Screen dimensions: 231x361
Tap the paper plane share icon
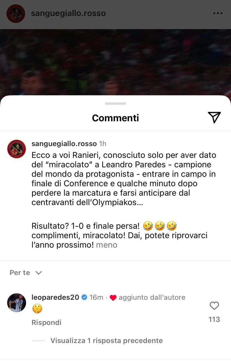point(214,117)
